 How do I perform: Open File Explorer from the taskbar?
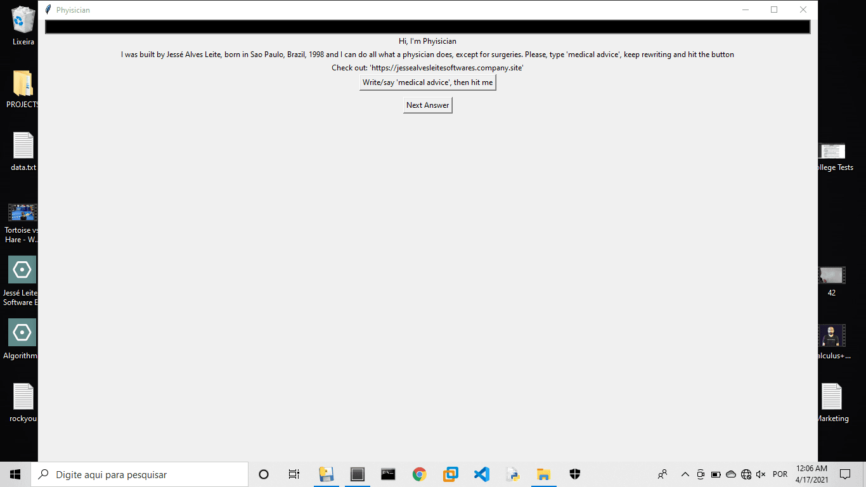[543, 474]
